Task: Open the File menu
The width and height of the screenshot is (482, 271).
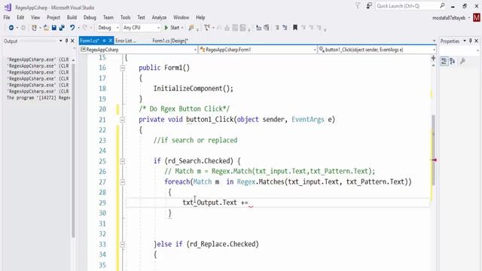Action: (7, 17)
